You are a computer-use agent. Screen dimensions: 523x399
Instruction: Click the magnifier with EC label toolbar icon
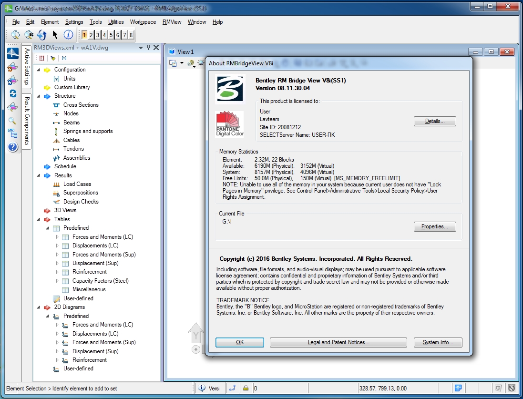point(29,35)
